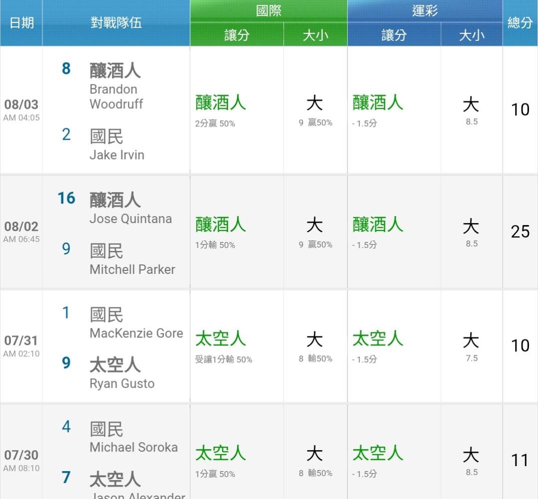Click 國際 大小 cell on 08/02
This screenshot has height=499, width=538.
click(x=315, y=232)
